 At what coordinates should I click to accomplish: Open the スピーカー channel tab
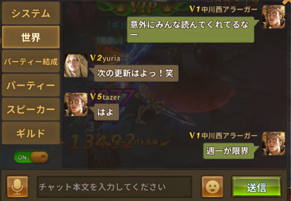tap(31, 109)
